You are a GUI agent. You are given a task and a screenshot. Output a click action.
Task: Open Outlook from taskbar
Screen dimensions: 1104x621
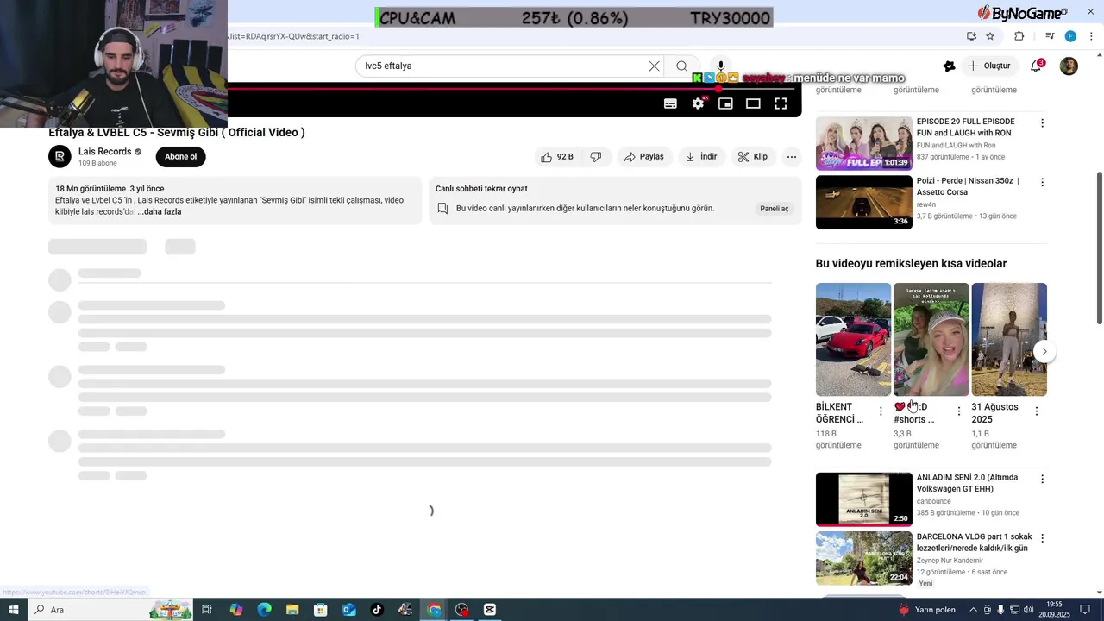coord(348,610)
